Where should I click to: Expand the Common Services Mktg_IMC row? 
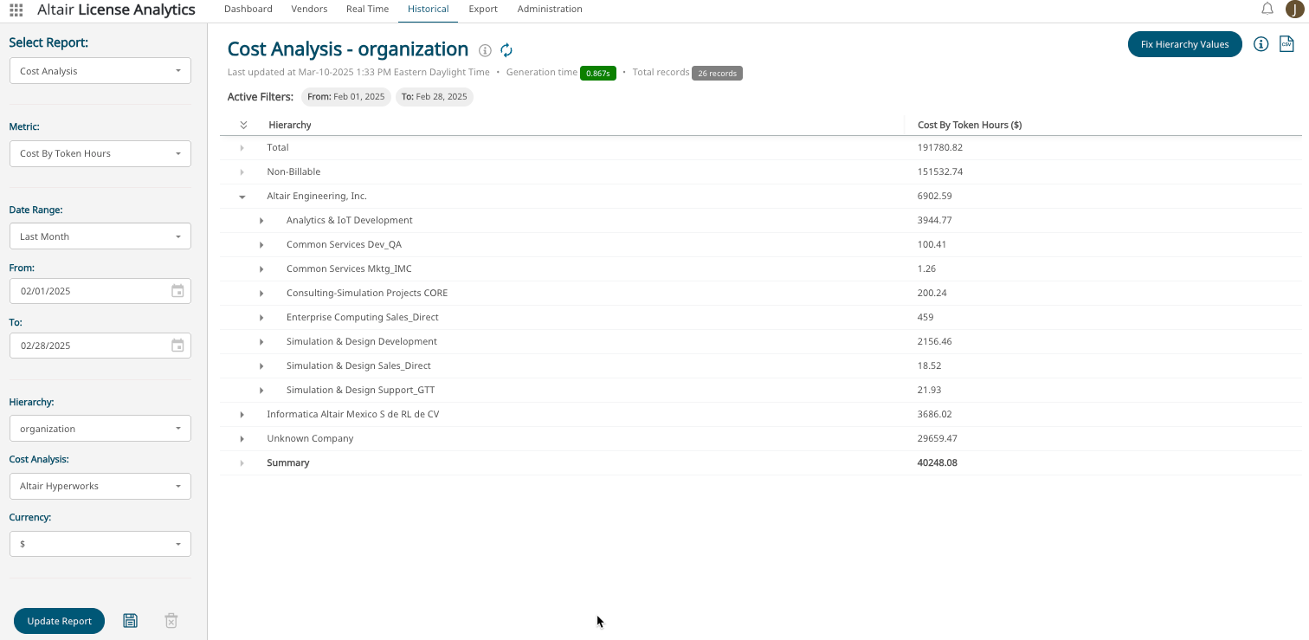click(261, 269)
